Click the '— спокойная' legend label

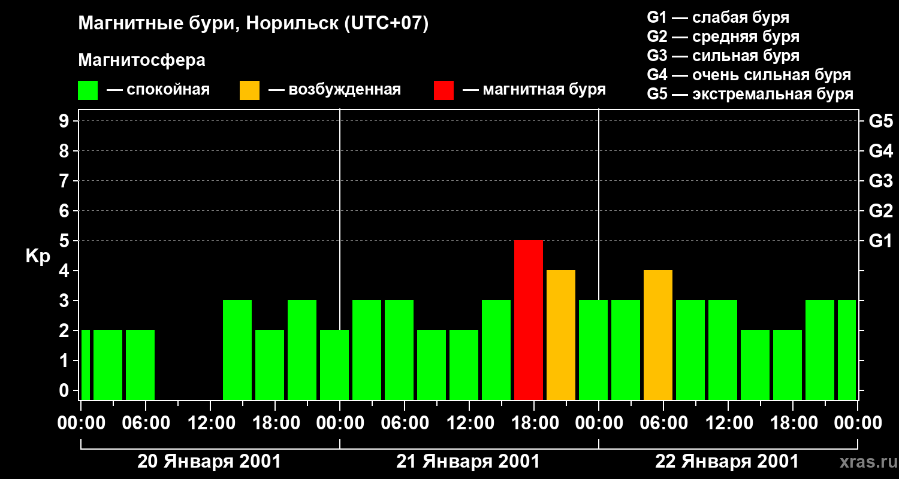coord(158,90)
